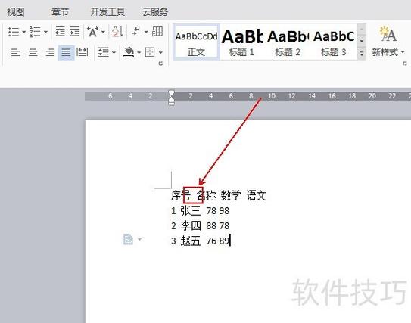Viewport: 411px width, 323px height.
Task: Open the 云服务 tab
Action: 155,12
